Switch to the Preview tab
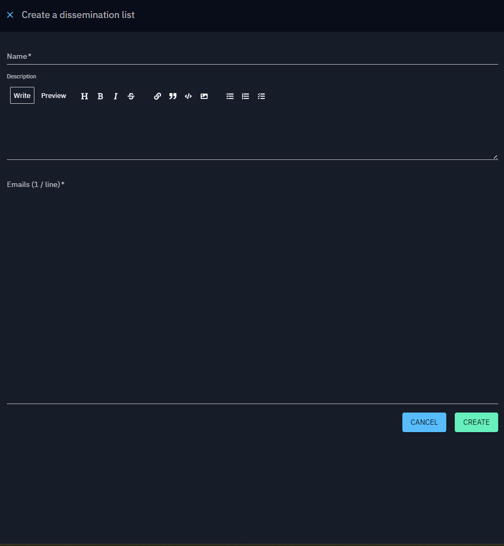The height and width of the screenshot is (546, 504). coord(53,96)
